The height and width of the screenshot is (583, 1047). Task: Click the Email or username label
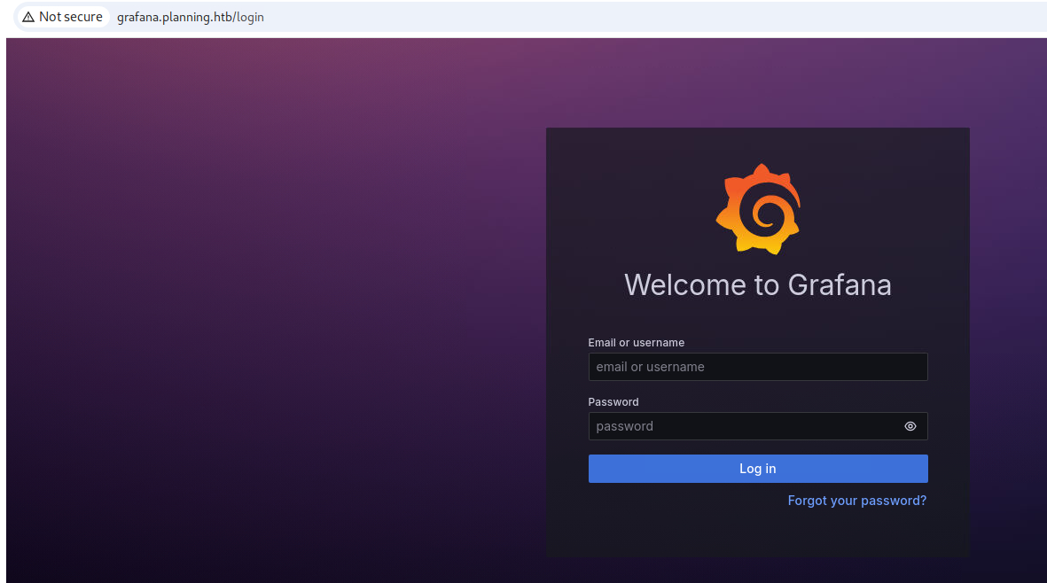click(636, 343)
